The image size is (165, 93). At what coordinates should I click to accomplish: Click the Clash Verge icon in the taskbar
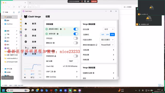tap(80, 90)
